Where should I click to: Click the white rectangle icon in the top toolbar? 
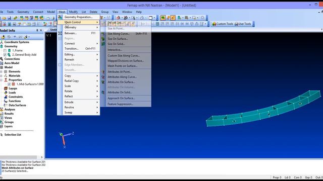[x=150, y=18]
